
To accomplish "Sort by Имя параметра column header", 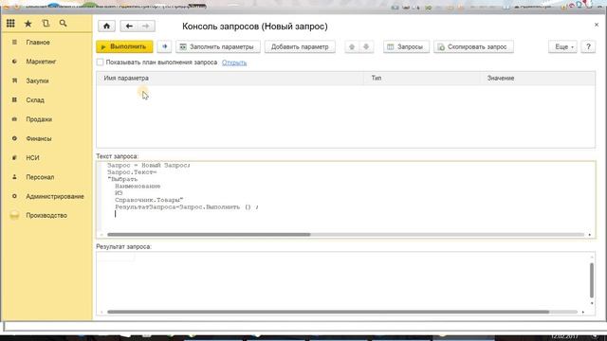I will point(230,78).
